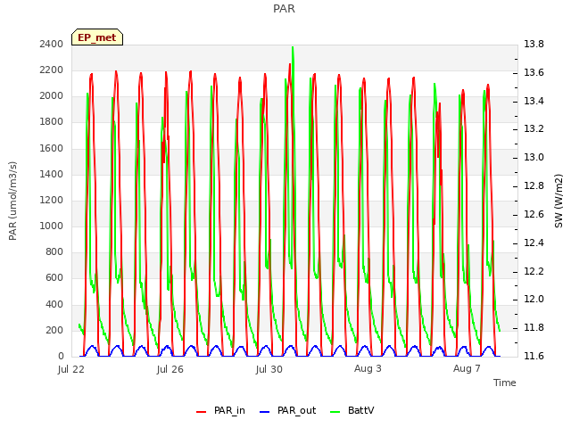571x428 pixels.
Task: Click the blue PAR_out legend swatch
Action: coord(264,412)
